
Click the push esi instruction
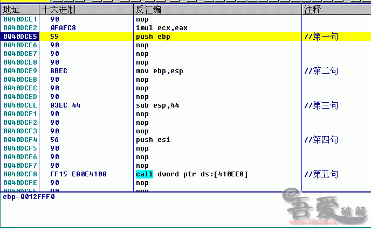[153, 139]
